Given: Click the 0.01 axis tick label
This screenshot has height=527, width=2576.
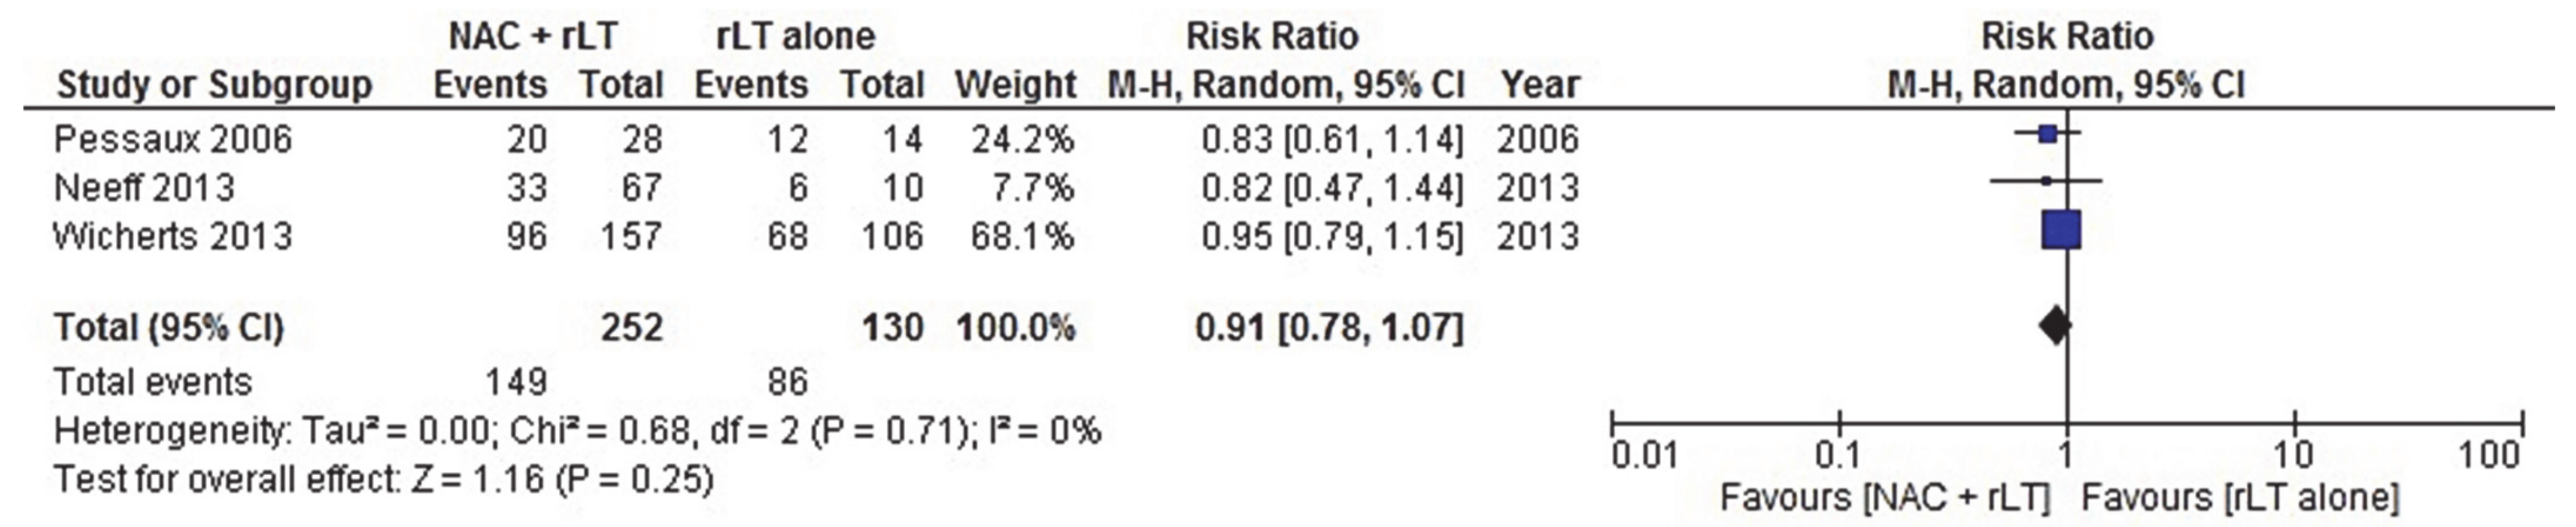Looking at the screenshot, I should click(x=1645, y=457).
